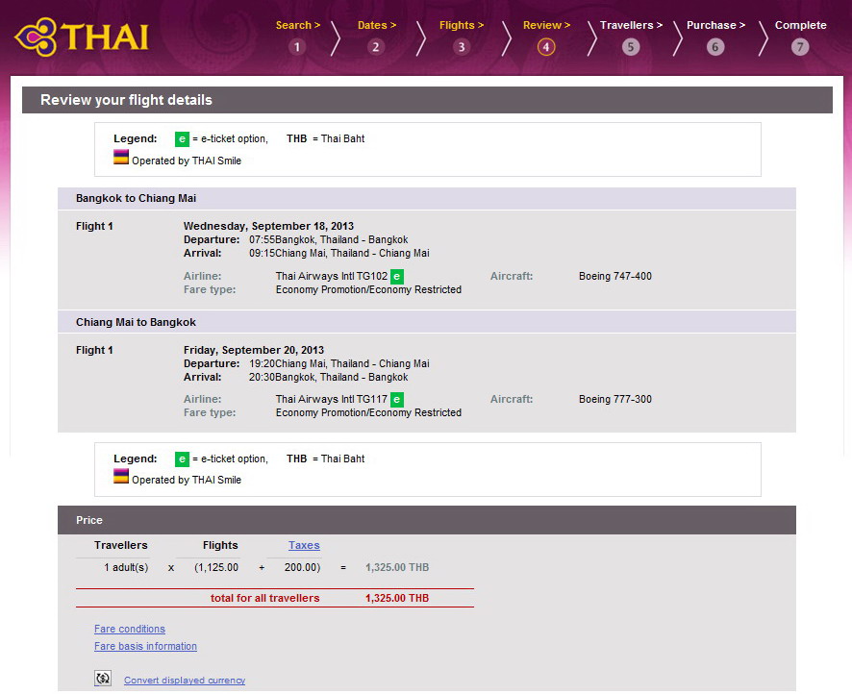Click the 'Boeing 747-400' aircraft text

tap(615, 276)
